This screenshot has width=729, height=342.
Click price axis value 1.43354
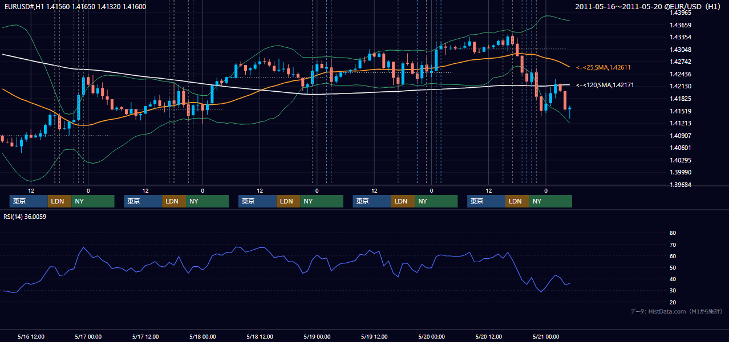tap(681, 37)
